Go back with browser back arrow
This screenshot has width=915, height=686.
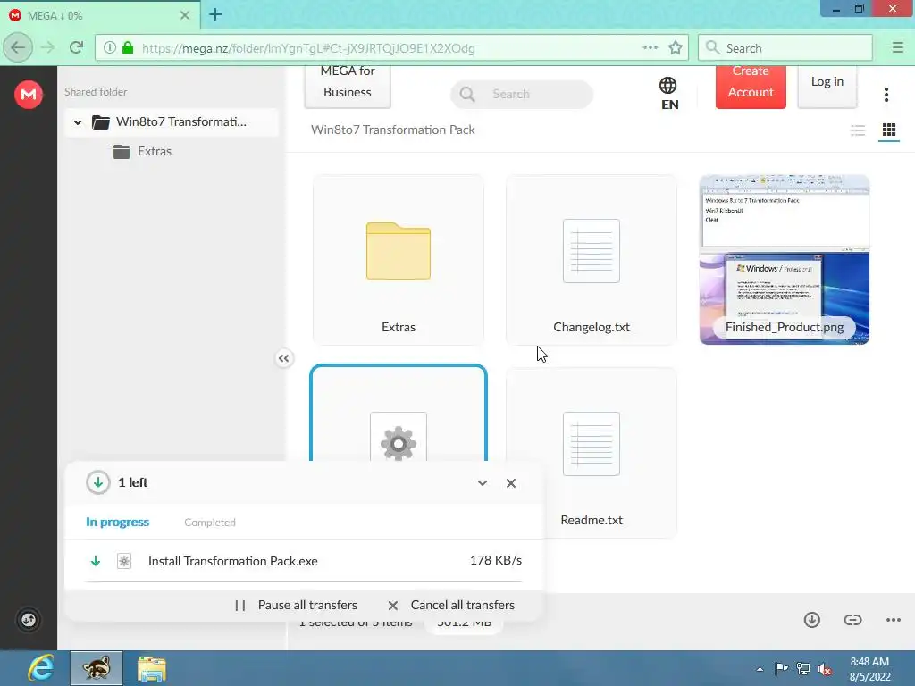click(18, 48)
